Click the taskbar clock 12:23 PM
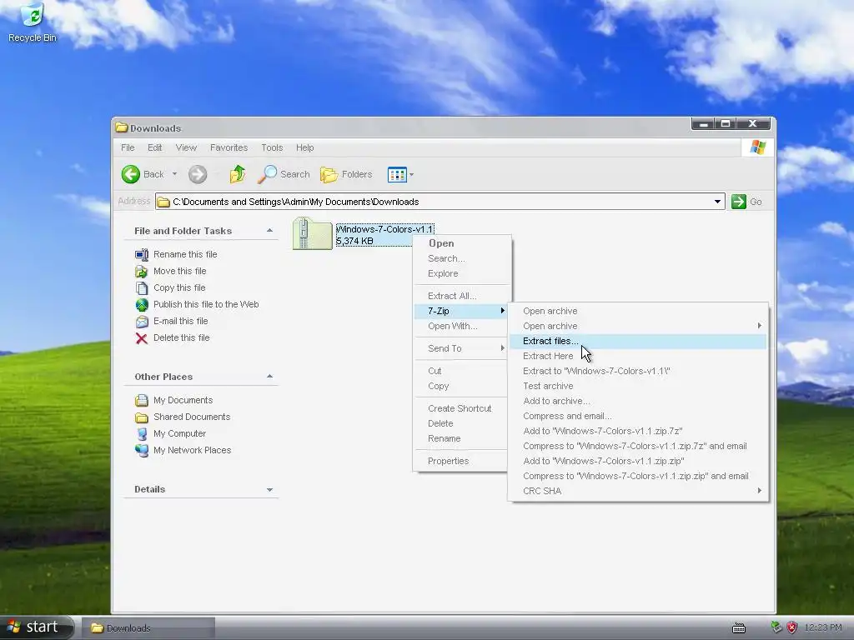Viewport: 854px width, 640px height. pyautogui.click(x=822, y=627)
